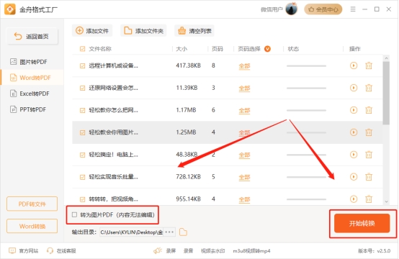The width and height of the screenshot is (399, 259).
Task: Click the 开始转换 start conversion button
Action: coord(362,223)
